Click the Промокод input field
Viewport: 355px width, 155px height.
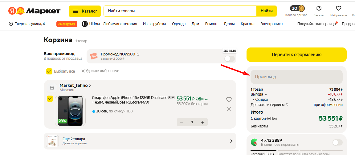point(296,77)
